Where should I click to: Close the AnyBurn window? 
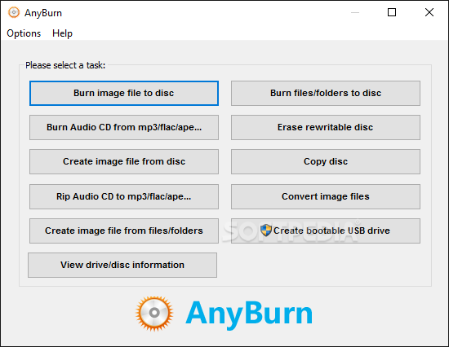(x=429, y=12)
